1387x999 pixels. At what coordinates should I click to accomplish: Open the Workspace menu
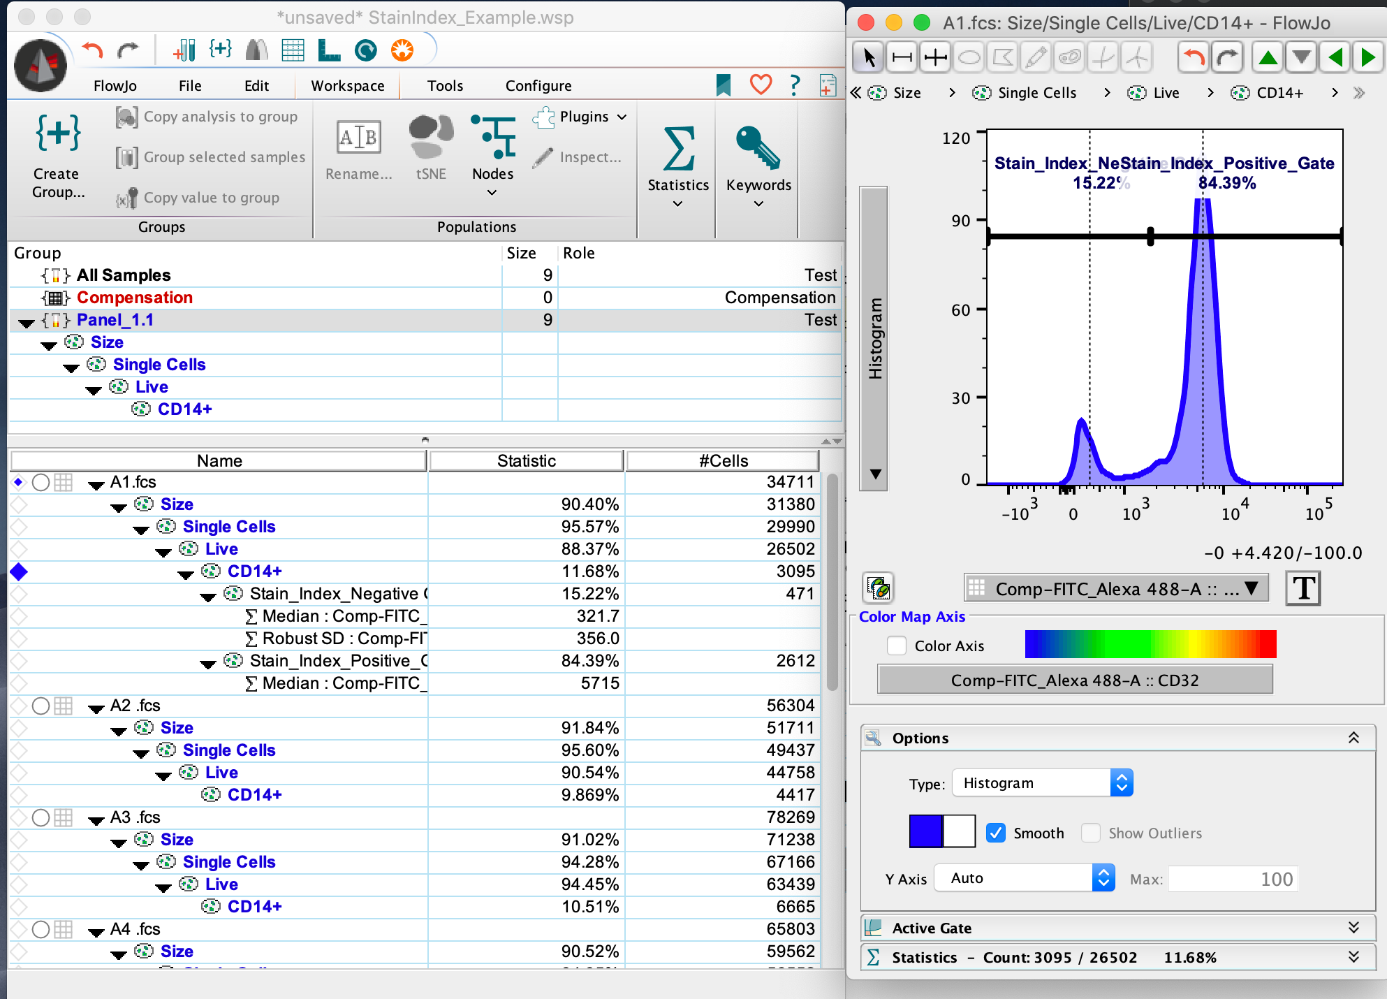(347, 85)
